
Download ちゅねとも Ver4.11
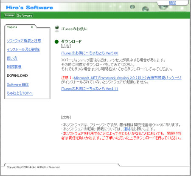[x=90, y=89]
